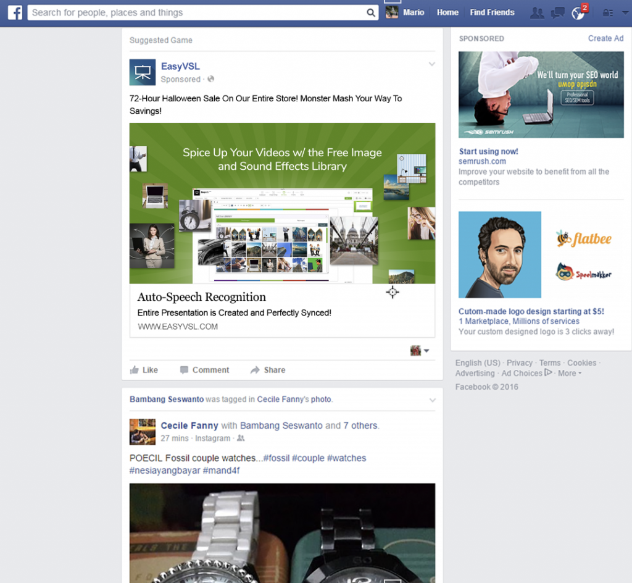Viewport: 632px width, 583px height.
Task: Open options chevron on Bambang Seswanto story
Action: [x=432, y=400]
